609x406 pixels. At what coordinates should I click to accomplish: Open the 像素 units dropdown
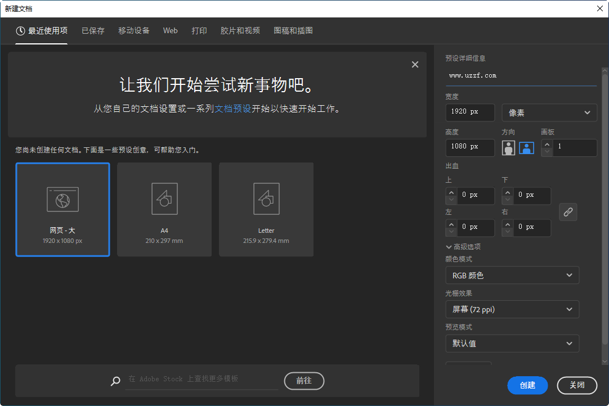click(x=549, y=112)
